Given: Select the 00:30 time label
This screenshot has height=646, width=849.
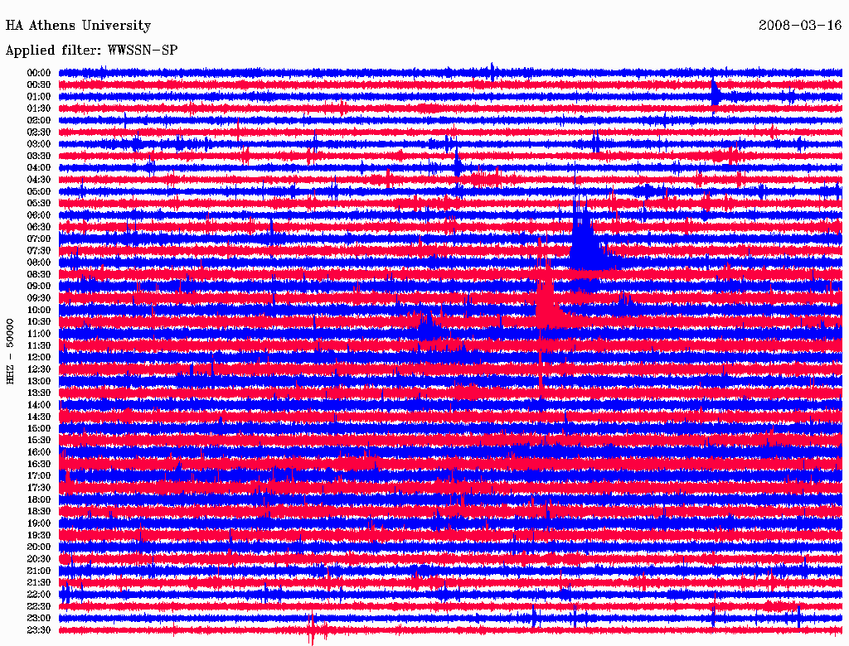Looking at the screenshot, I should (x=39, y=84).
